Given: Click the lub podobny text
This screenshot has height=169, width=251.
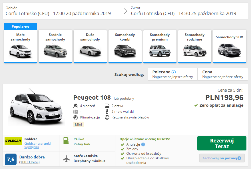Looking at the screenshot, I should click(124, 98).
